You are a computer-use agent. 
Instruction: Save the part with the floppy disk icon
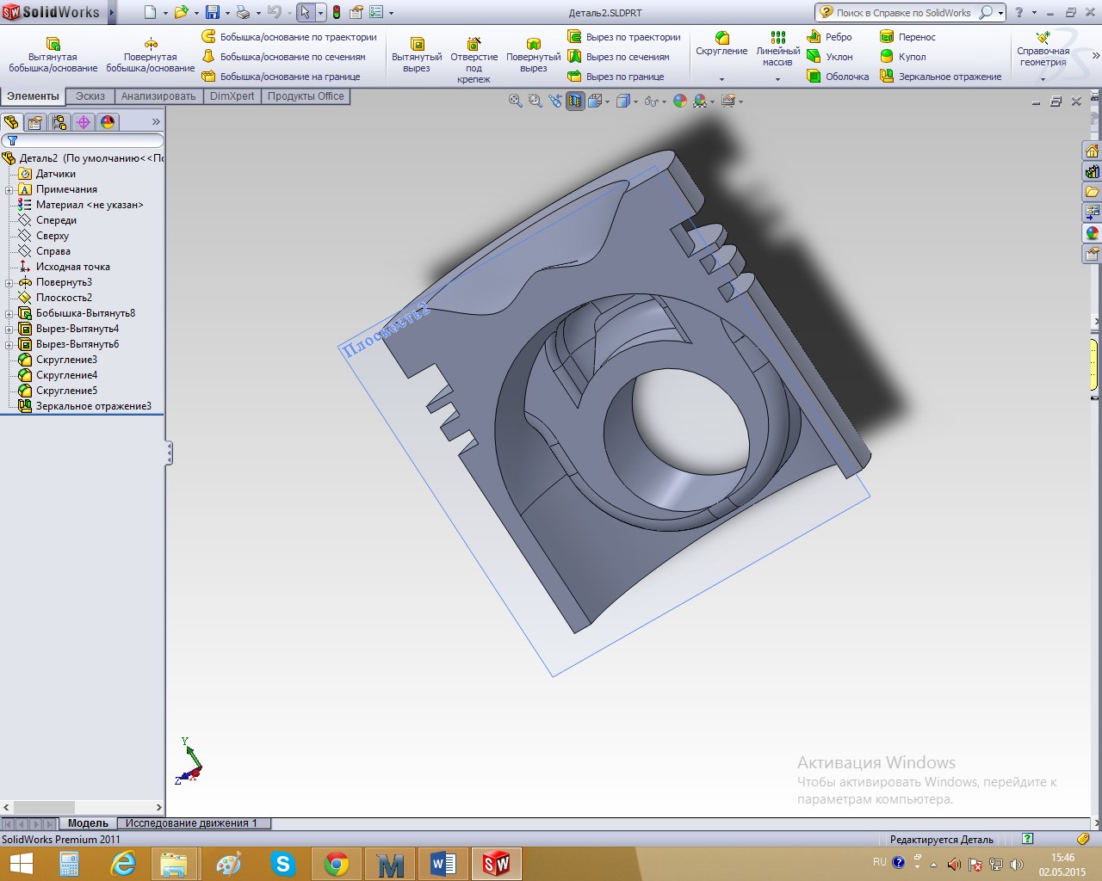212,12
